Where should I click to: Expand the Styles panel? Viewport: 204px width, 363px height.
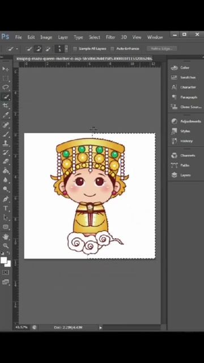[x=185, y=131]
